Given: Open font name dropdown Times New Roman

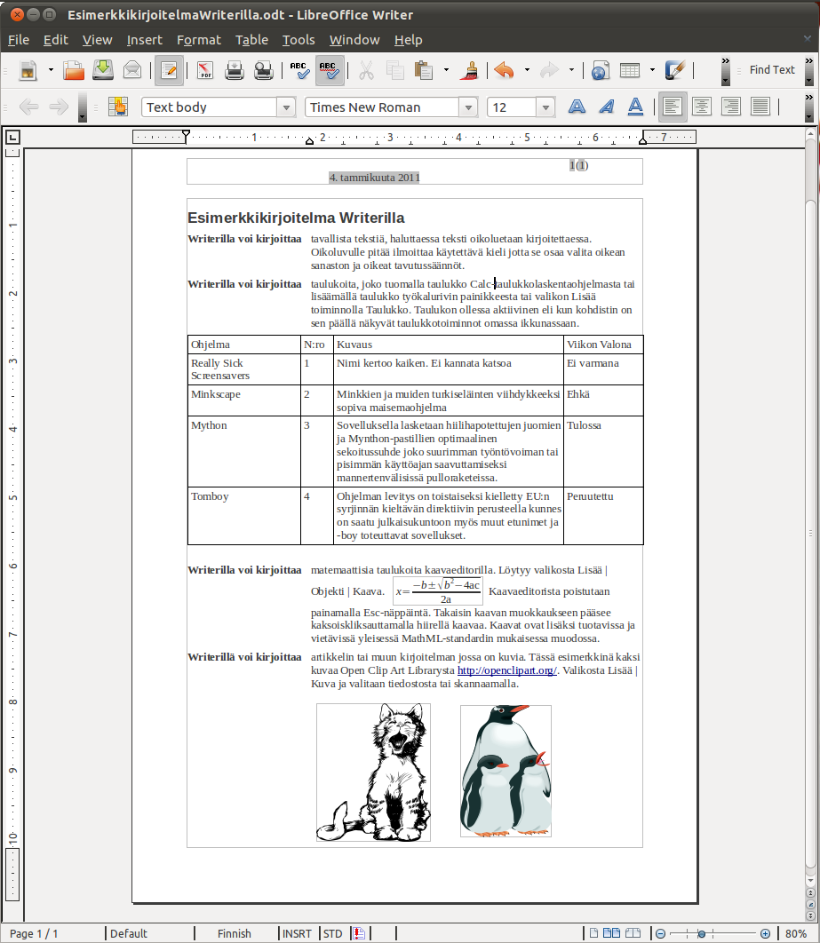Looking at the screenshot, I should pos(468,107).
